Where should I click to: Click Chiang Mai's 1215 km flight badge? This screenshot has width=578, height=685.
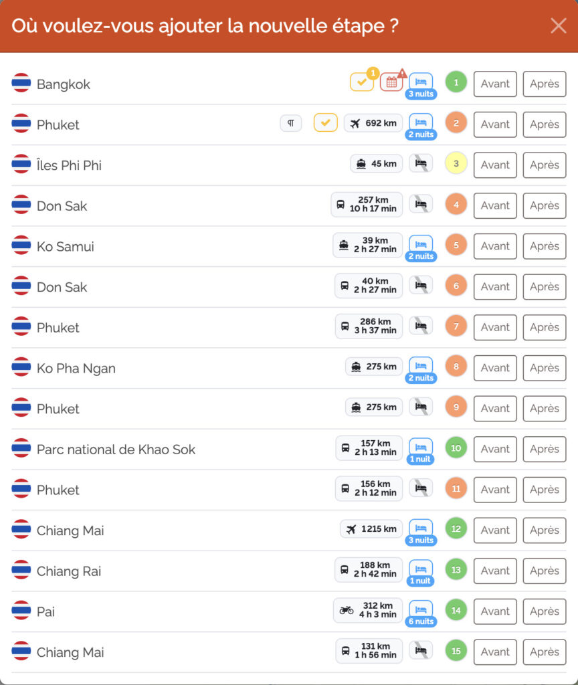(x=371, y=529)
